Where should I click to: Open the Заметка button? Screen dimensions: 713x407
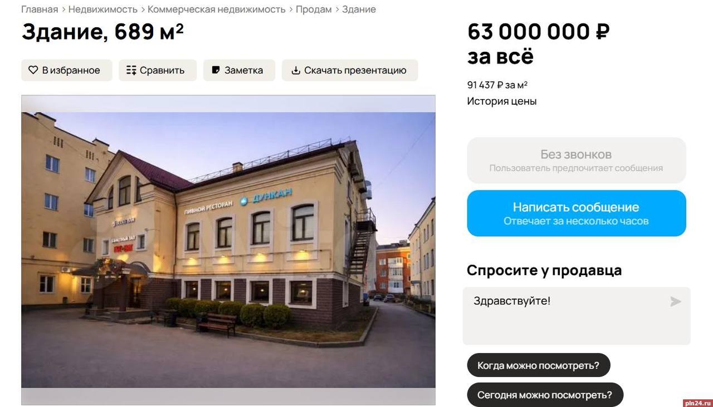click(x=239, y=70)
